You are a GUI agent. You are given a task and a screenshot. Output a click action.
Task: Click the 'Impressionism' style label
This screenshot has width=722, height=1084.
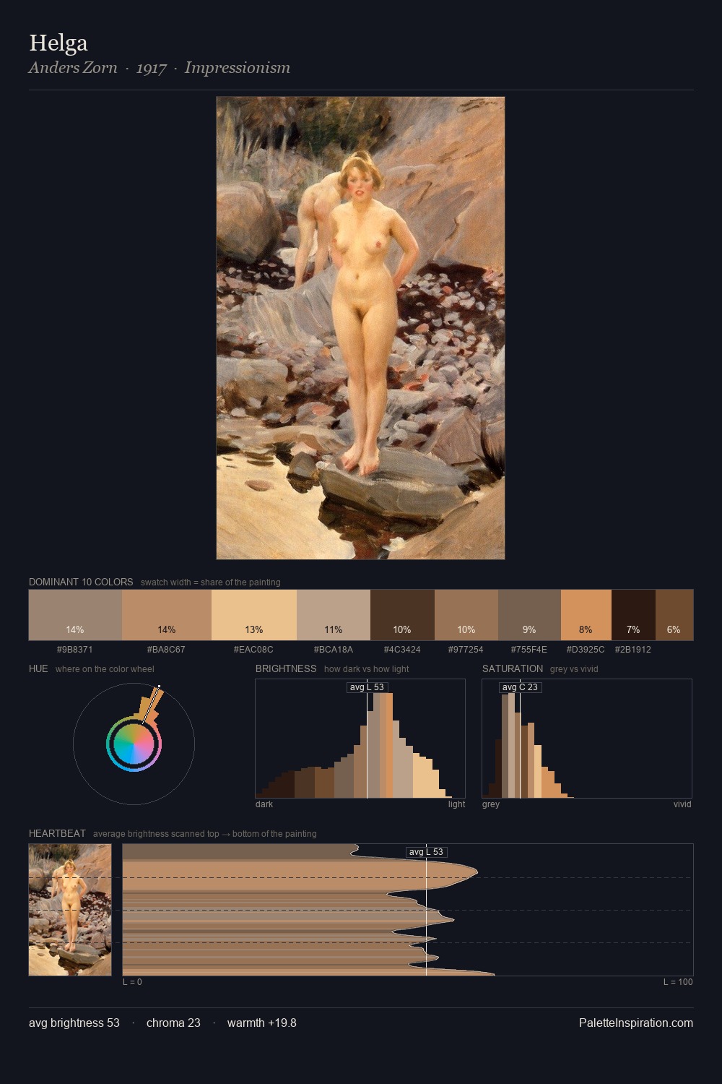coord(238,68)
